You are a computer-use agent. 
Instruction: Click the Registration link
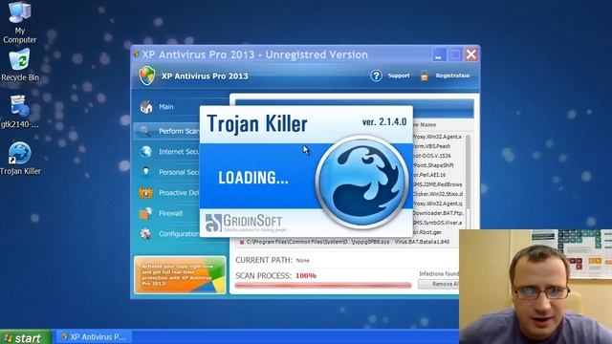coord(452,75)
